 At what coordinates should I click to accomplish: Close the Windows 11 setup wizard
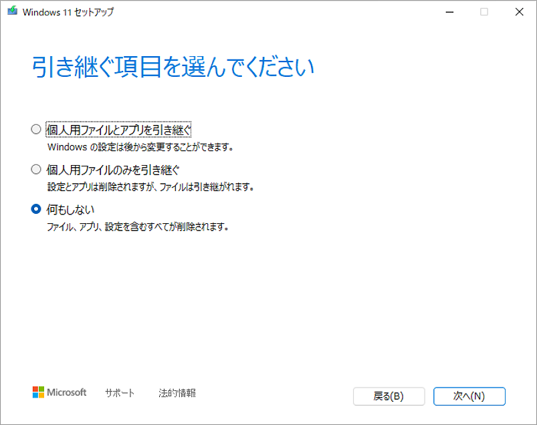(520, 11)
